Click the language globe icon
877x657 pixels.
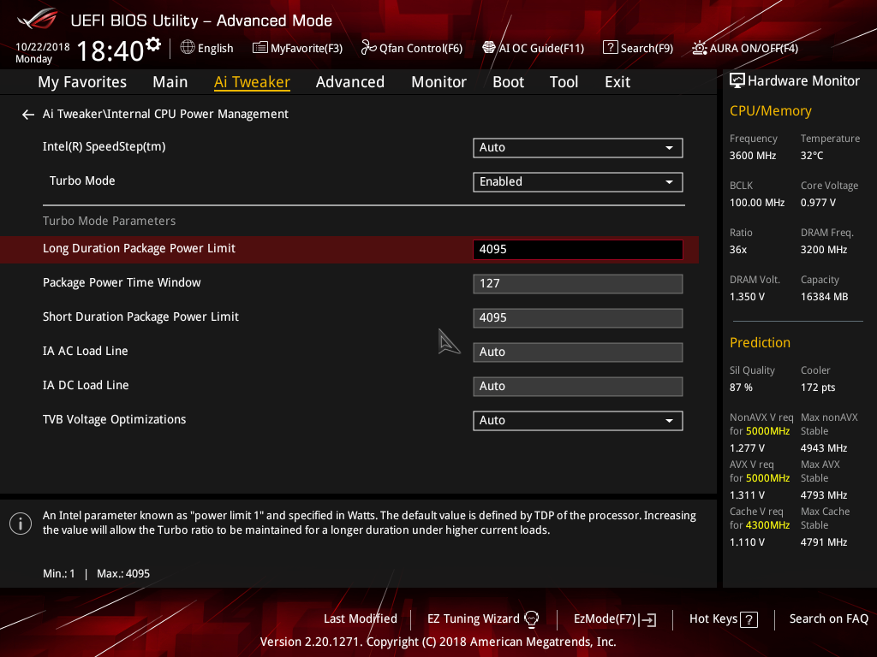(x=188, y=48)
